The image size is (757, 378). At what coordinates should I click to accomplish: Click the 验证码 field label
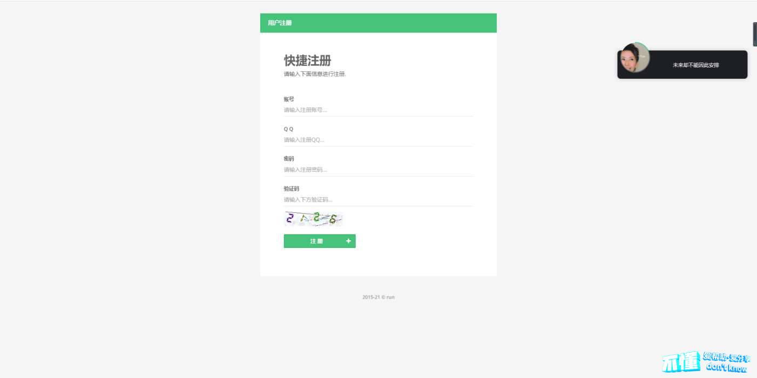[292, 188]
